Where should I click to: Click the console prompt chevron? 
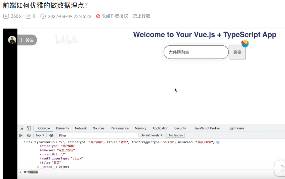pos(20,172)
